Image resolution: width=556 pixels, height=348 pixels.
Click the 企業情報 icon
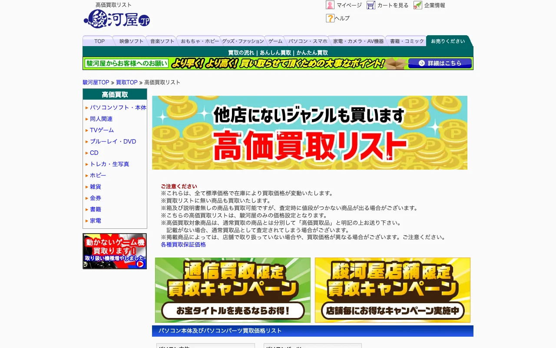(418, 5)
